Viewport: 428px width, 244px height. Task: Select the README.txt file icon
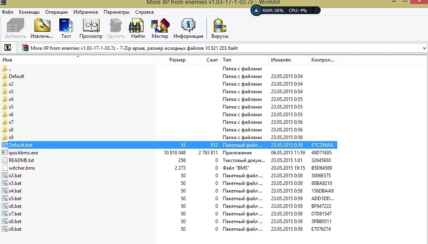[x=5, y=160]
